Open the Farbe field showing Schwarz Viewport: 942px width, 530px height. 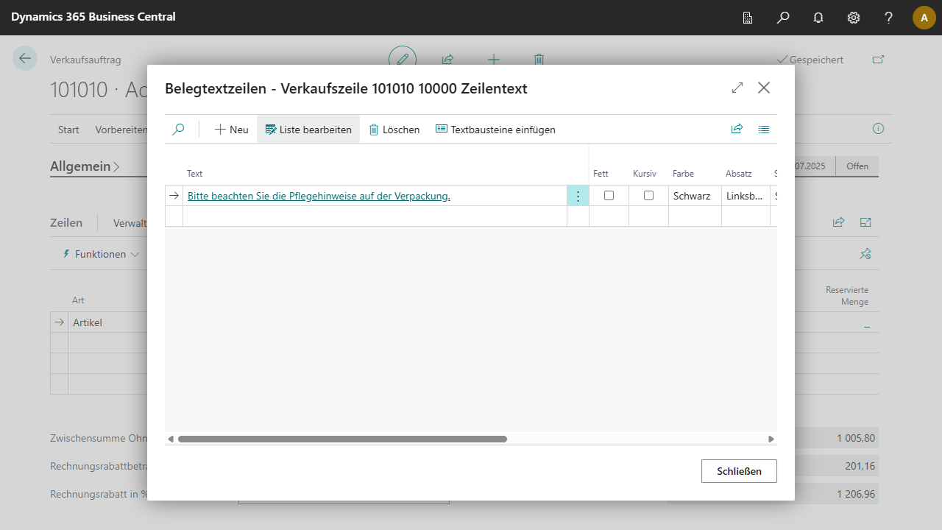694,196
